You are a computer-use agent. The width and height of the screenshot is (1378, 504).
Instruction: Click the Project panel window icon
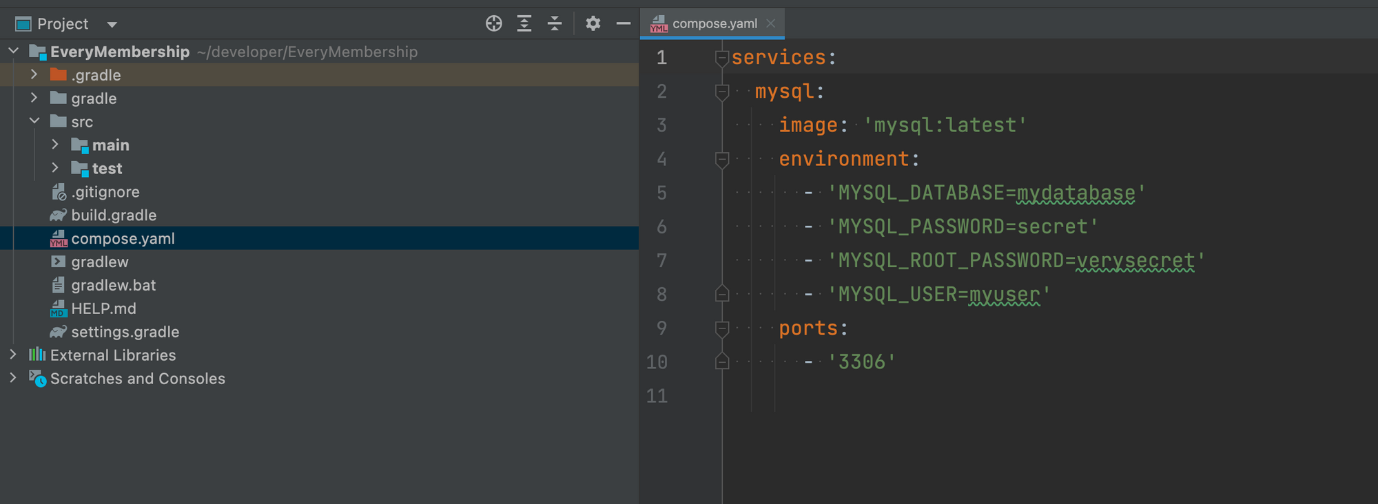pyautogui.click(x=23, y=24)
